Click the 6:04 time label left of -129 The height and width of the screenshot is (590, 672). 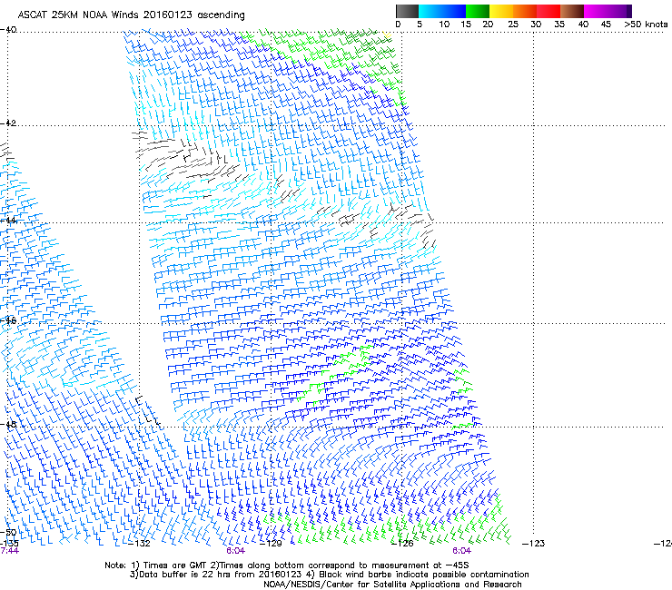tap(235, 551)
